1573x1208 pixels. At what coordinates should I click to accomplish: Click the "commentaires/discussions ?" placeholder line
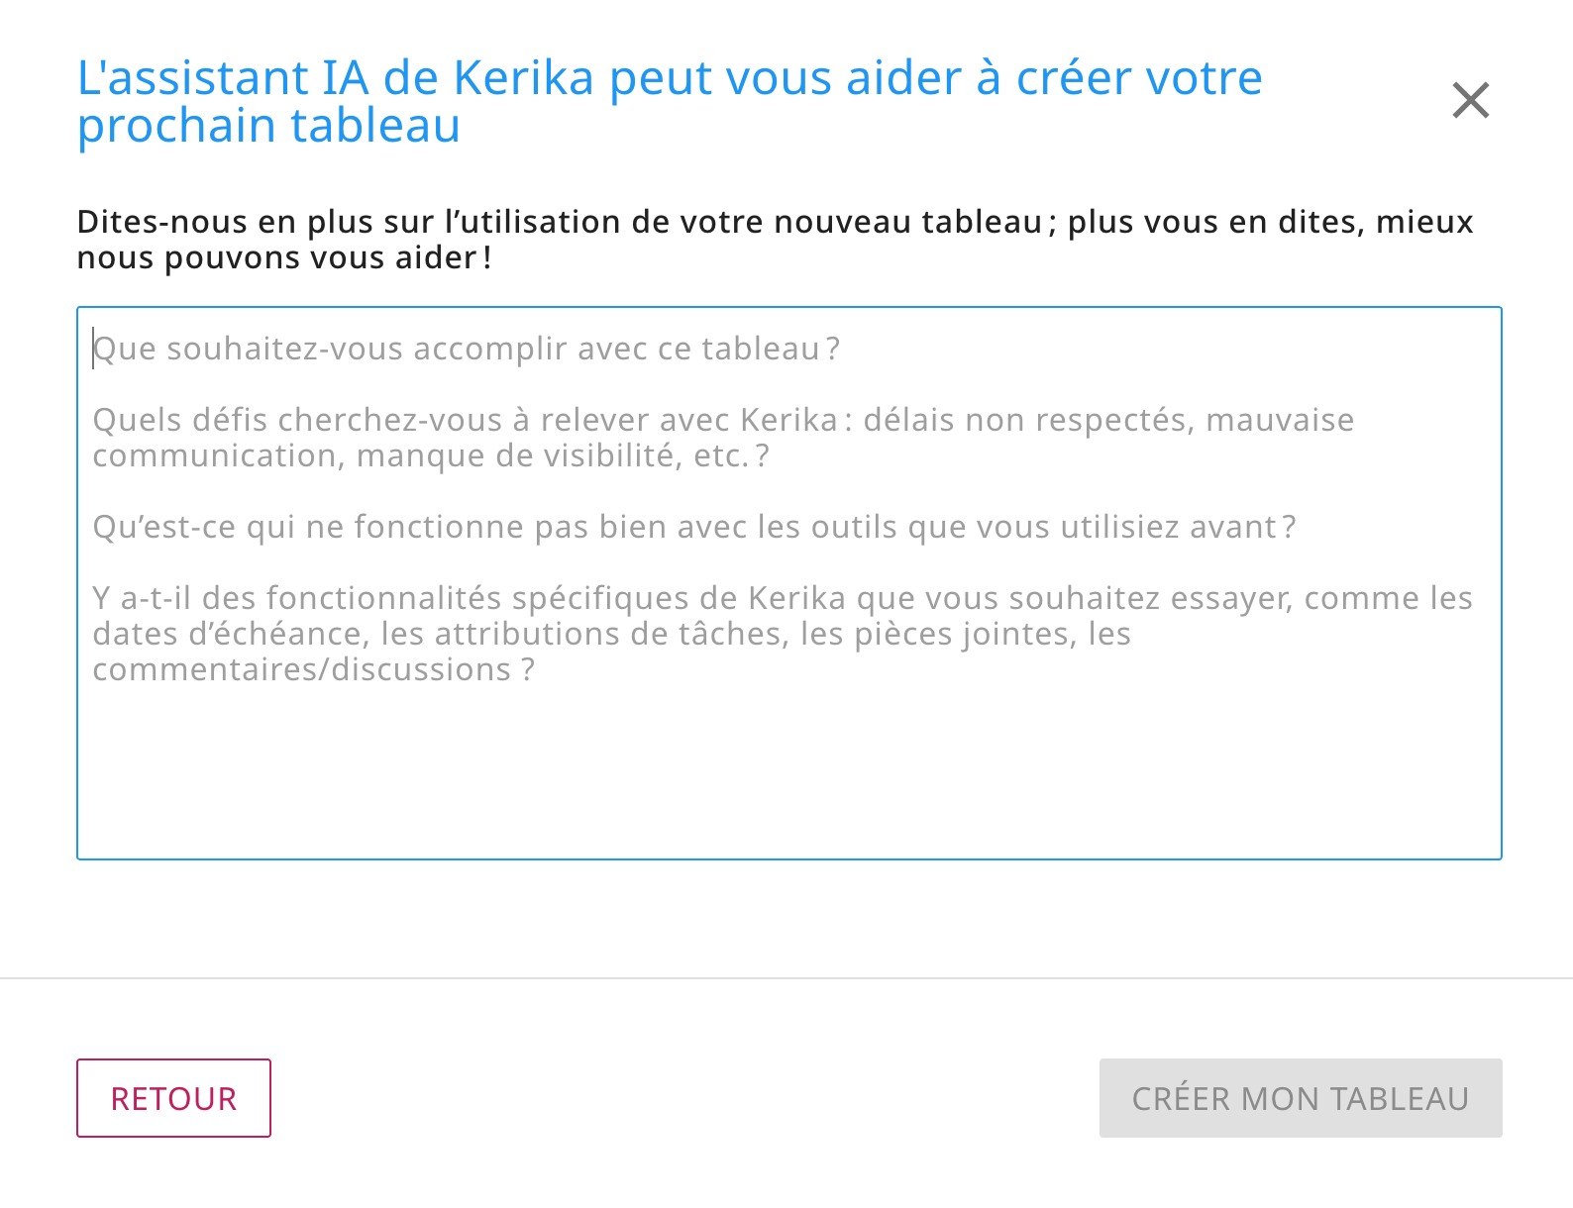(x=313, y=670)
